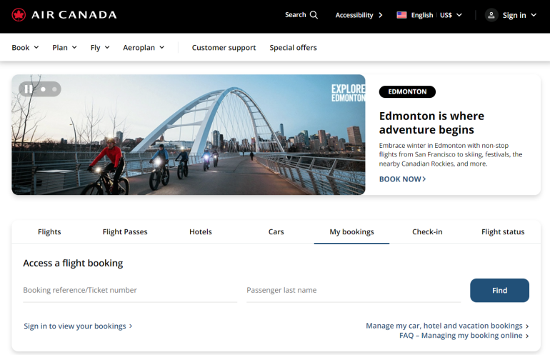The height and width of the screenshot is (355, 550).
Task: Open the Flight status tab
Action: point(503,232)
